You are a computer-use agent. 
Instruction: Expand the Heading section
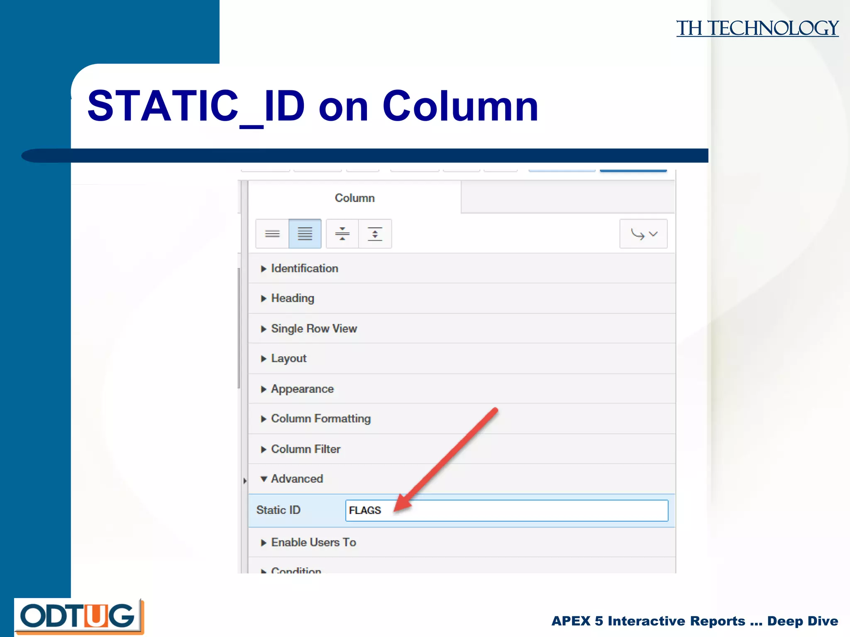[x=462, y=298]
